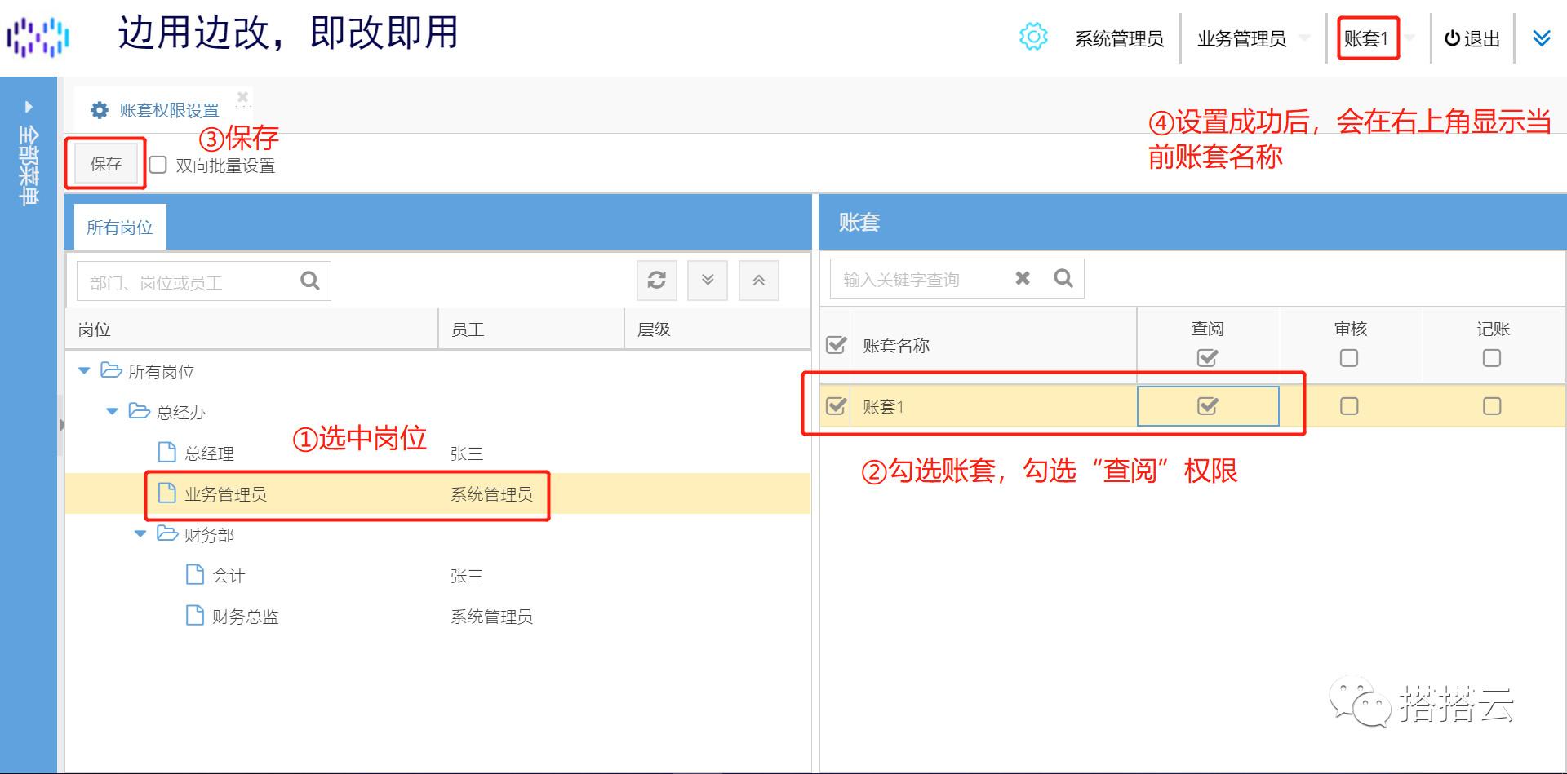
Task: Open the 全部菜单 side menu
Action: (x=29, y=165)
